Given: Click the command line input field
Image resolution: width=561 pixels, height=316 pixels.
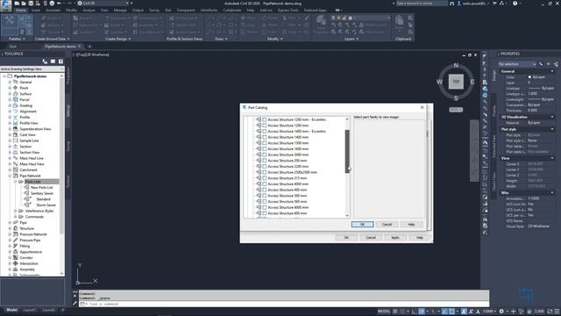Looking at the screenshot, I should click(x=284, y=304).
